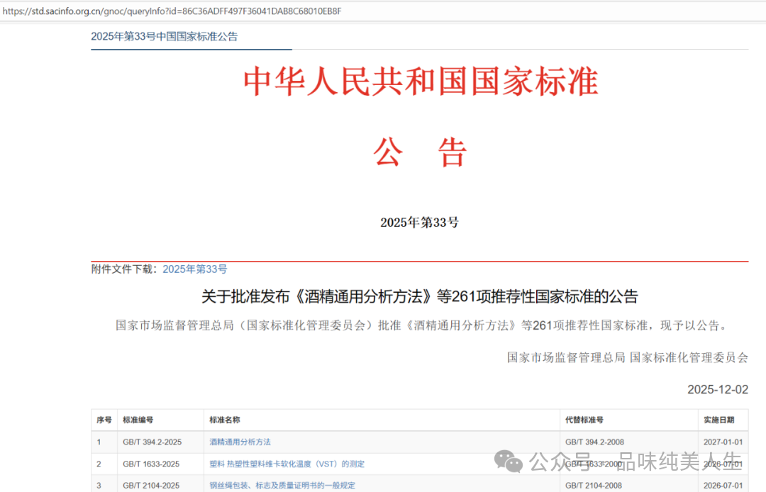Viewport: 766px width, 492px height.
Task: Click the GB/T 1633-2025 standard number cell
Action: (x=150, y=464)
